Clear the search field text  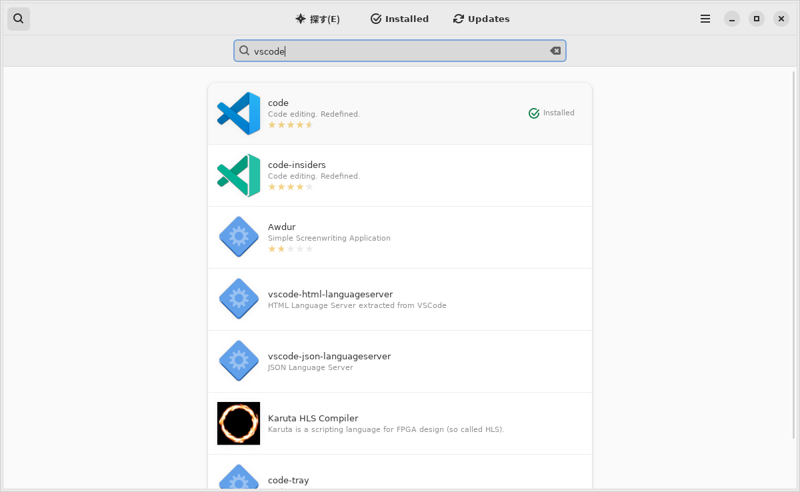pos(555,51)
